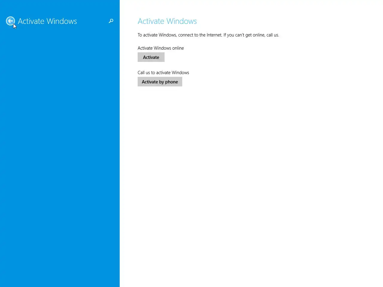
Task: Click the 'Call us to activate Windows' label
Action: (163, 73)
